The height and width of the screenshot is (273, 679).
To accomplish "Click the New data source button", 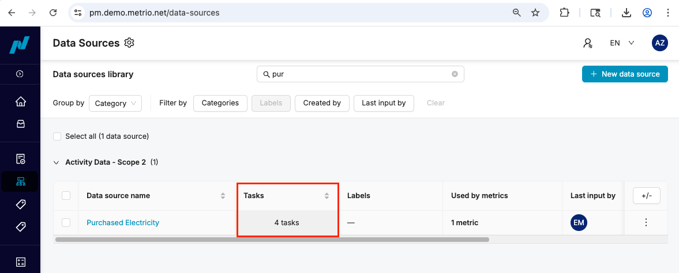I will tap(625, 74).
